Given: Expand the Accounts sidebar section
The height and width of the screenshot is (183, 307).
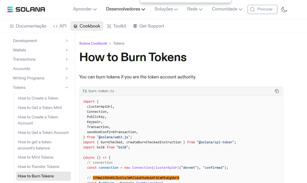Looking at the screenshot, I should click(x=41, y=69).
